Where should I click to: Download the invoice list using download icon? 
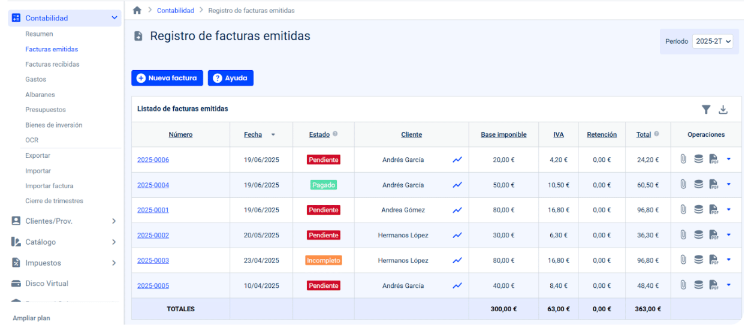coord(723,109)
